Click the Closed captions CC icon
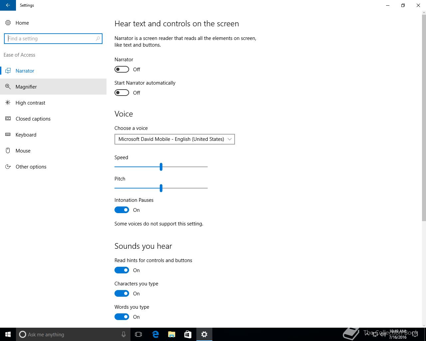The image size is (426, 341). coord(8,119)
